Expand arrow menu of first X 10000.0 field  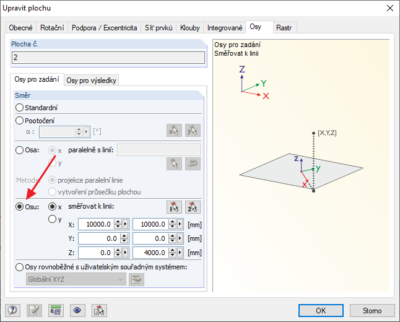click(x=125, y=224)
